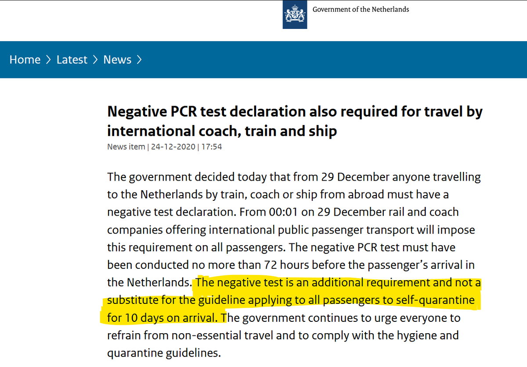Image resolution: width=527 pixels, height=367 pixels.
Task: Select the News breadcrumb link
Action: 117,60
